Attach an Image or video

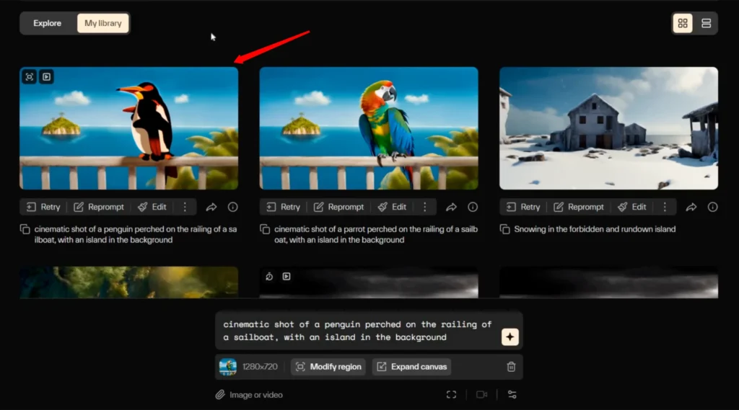click(249, 395)
